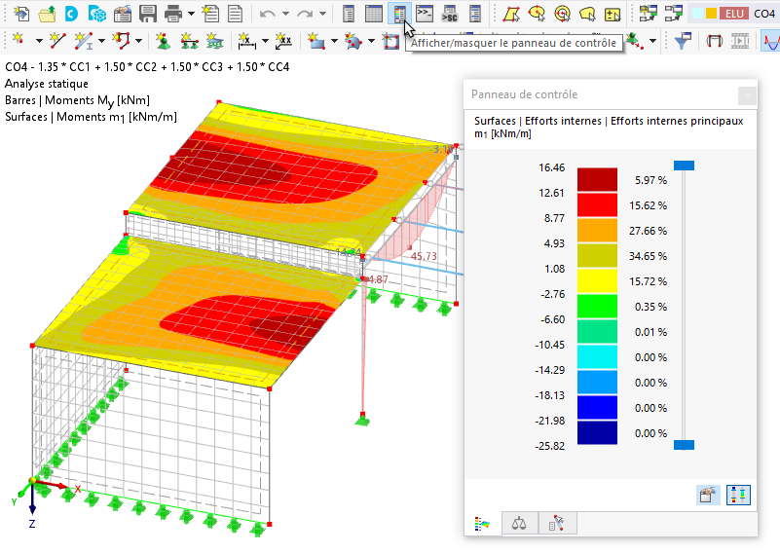This screenshot has height=553, width=780.
Task: Open the console window icon
Action: (x=425, y=14)
